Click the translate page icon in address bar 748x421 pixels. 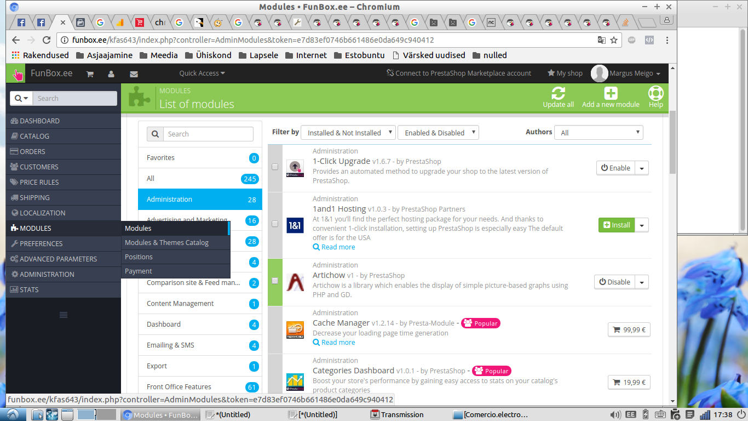pyautogui.click(x=601, y=40)
